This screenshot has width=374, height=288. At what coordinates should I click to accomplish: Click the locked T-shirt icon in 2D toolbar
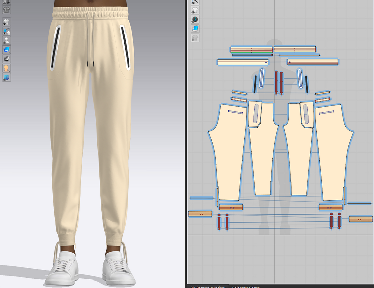pyautogui.click(x=195, y=38)
